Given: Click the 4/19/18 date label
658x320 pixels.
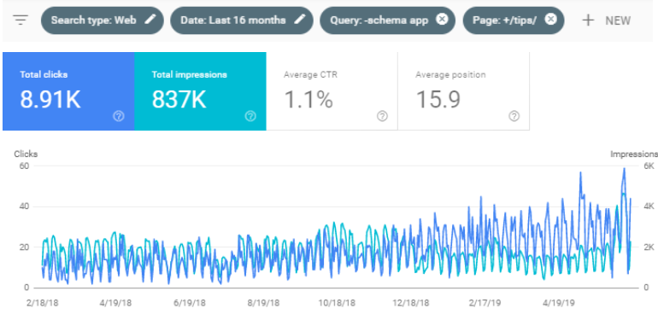Looking at the screenshot, I should [x=117, y=303].
